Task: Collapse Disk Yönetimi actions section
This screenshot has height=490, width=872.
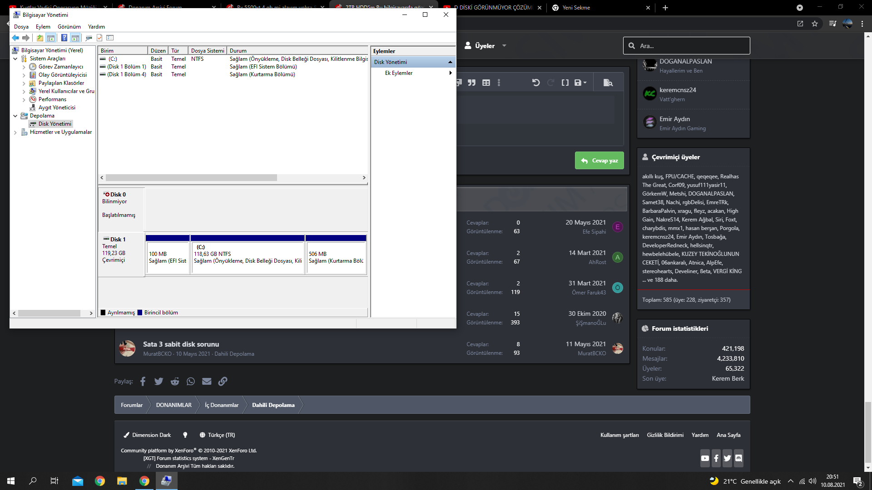Action: pyautogui.click(x=450, y=62)
